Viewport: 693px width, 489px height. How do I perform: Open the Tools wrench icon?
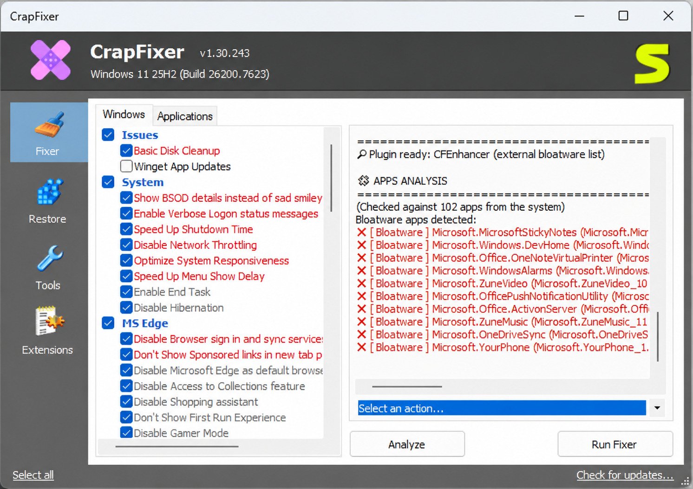pyautogui.click(x=50, y=258)
